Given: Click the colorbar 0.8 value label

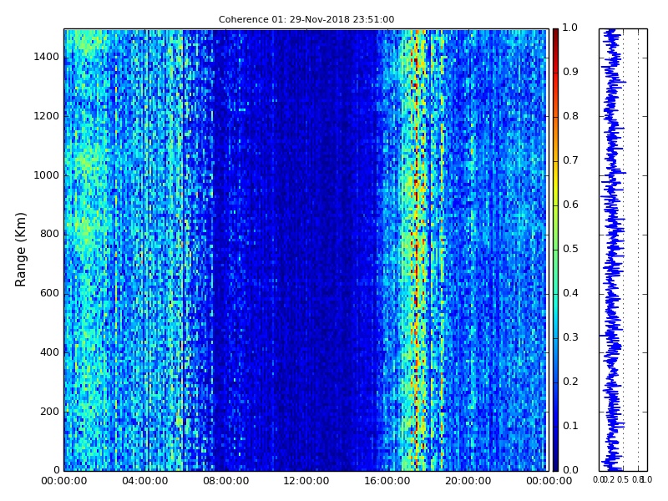Looking at the screenshot, I should (x=570, y=116).
